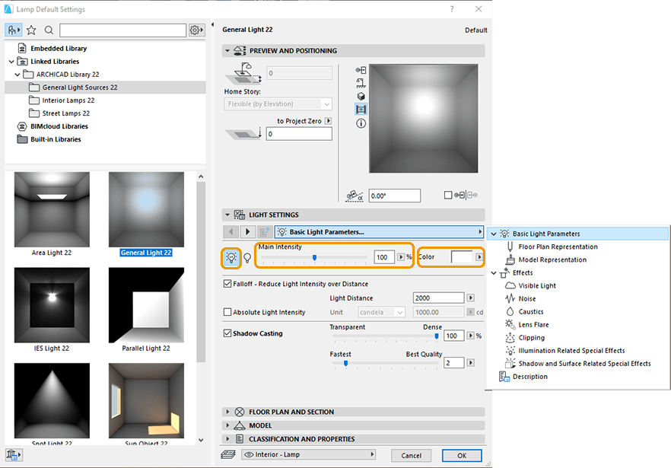Expand the Model panel

(227, 425)
